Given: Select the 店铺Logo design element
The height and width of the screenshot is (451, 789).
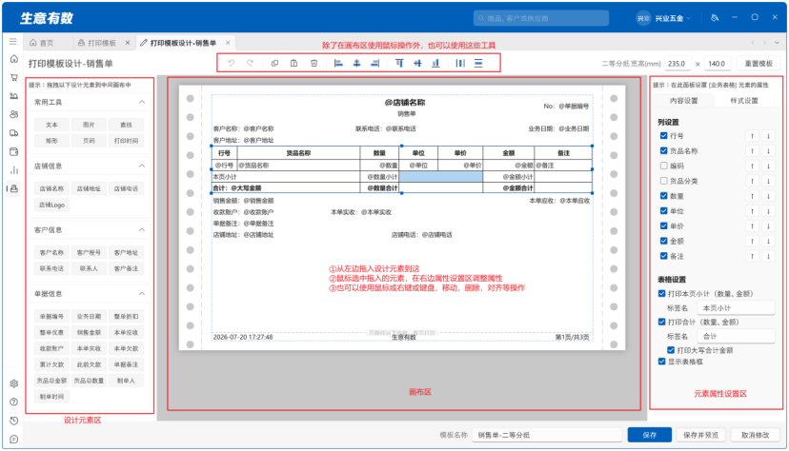Looking at the screenshot, I should click(51, 205).
